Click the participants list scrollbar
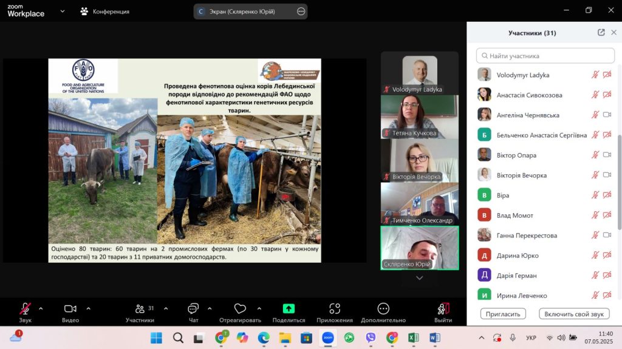Viewport: 622px width, 349px height. [618, 182]
